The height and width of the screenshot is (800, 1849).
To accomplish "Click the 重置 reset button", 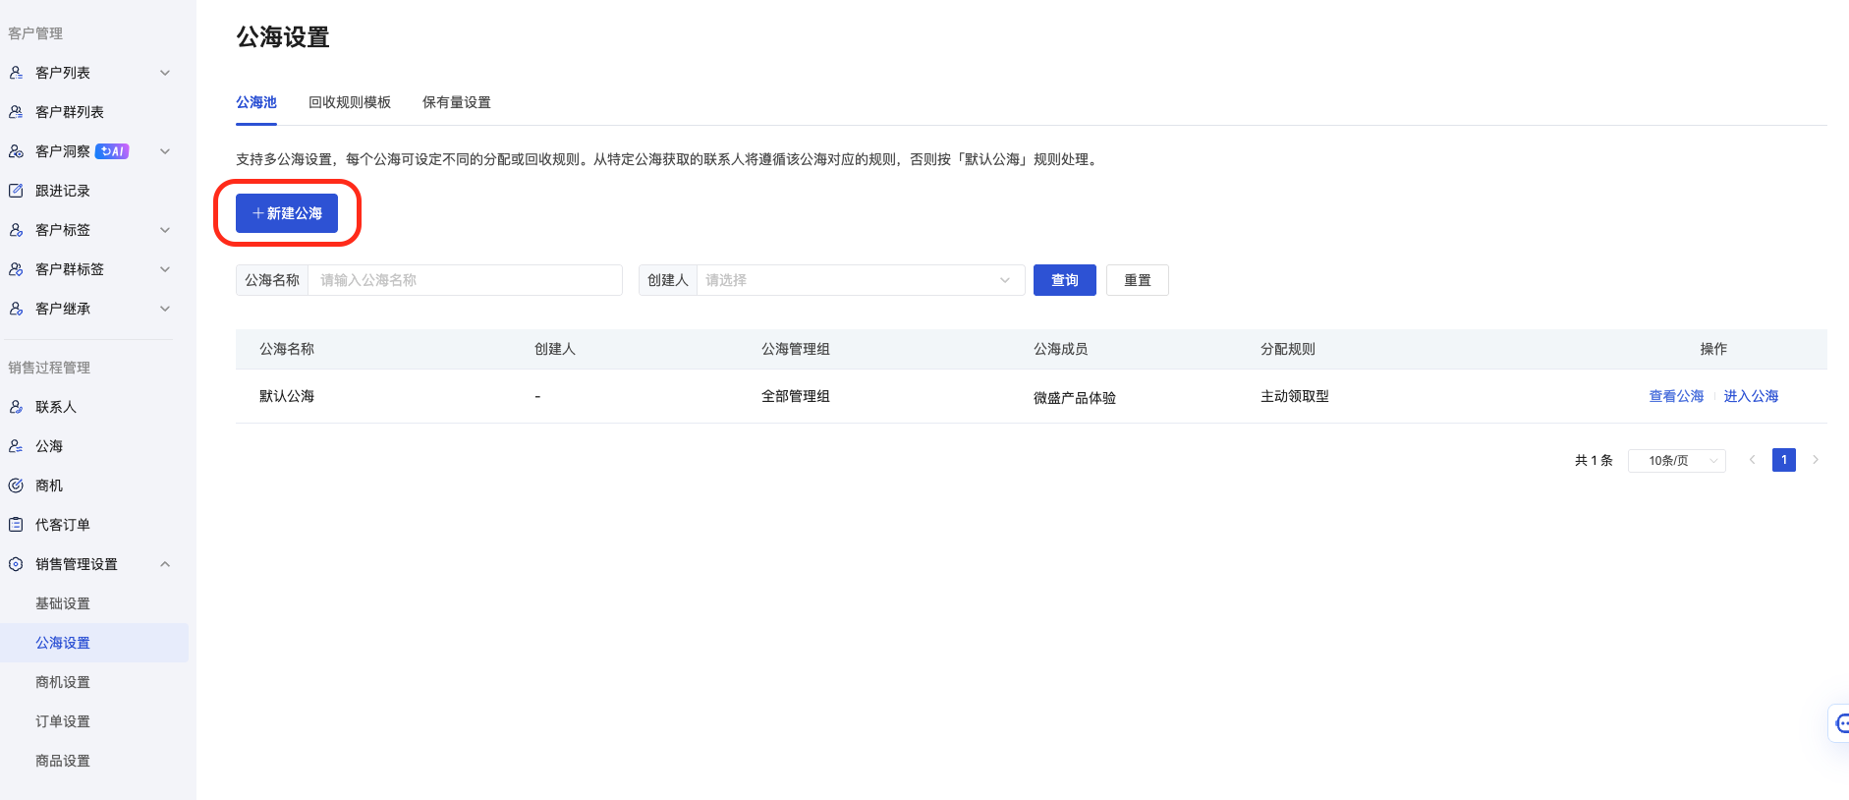I will 1138,280.
